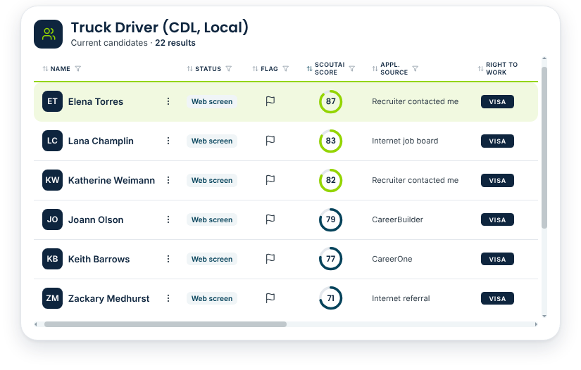Open the three-dot menu for Zackary Medhurst
Screen dimensions: 581x370
click(168, 298)
